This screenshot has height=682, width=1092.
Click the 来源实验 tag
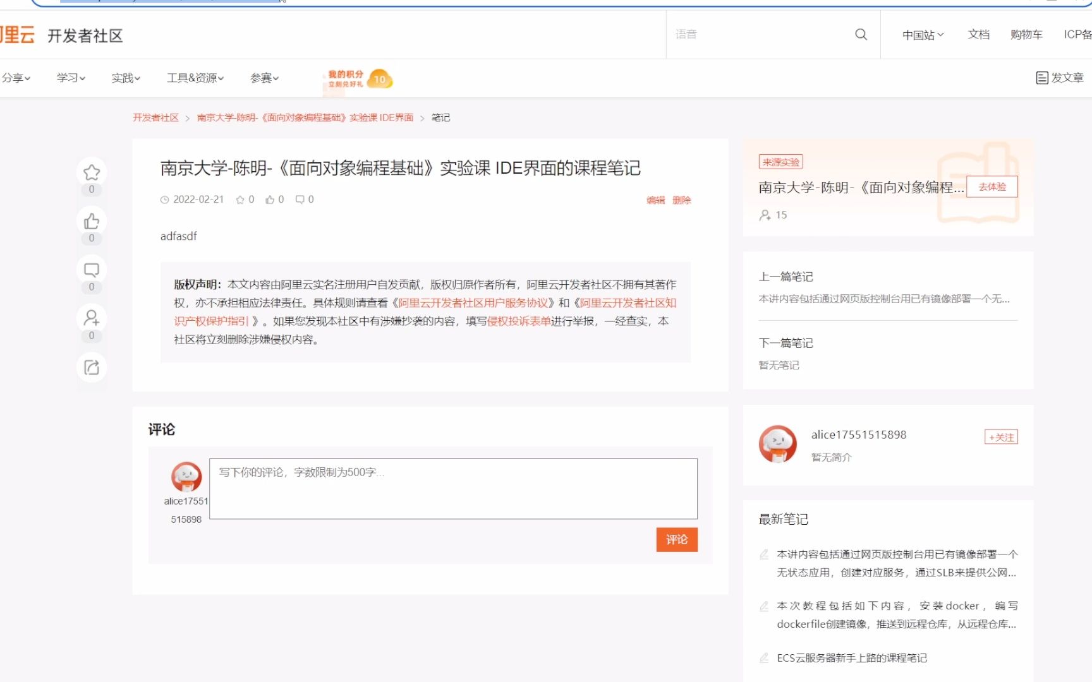tap(781, 162)
